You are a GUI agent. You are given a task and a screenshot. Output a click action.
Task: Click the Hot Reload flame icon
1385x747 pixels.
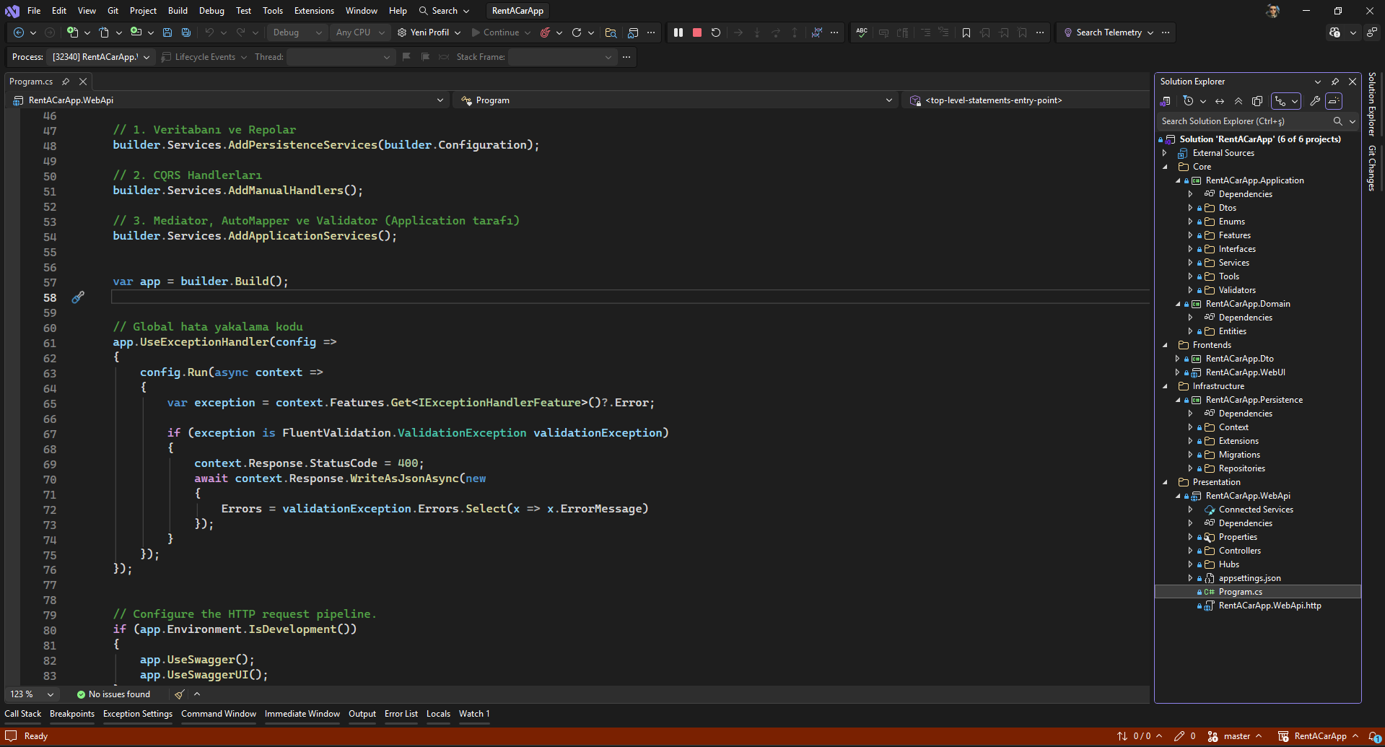tap(546, 32)
